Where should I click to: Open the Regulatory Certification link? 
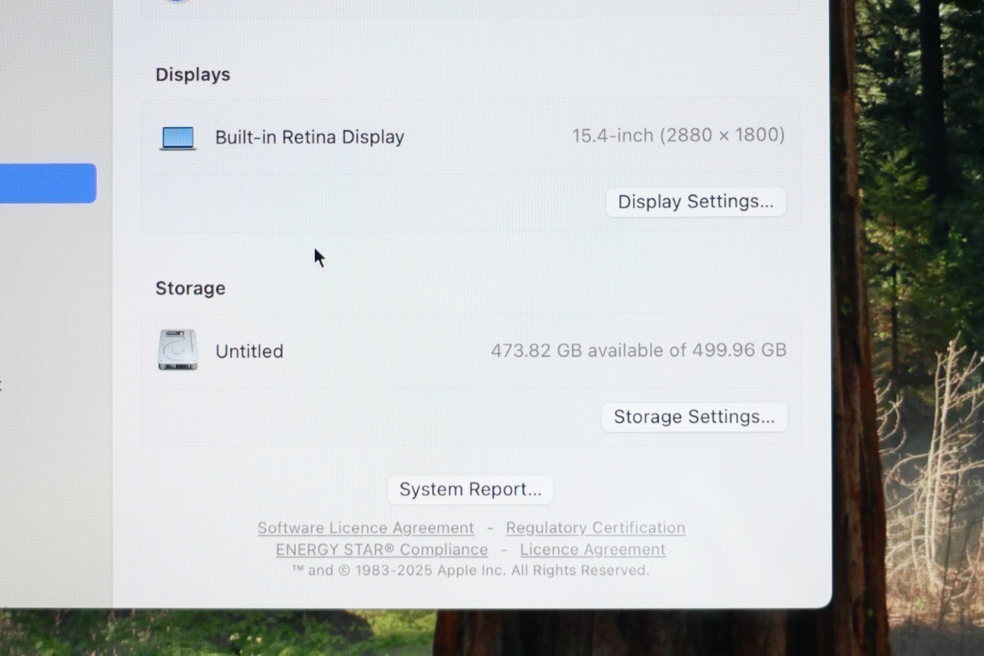[x=595, y=528]
